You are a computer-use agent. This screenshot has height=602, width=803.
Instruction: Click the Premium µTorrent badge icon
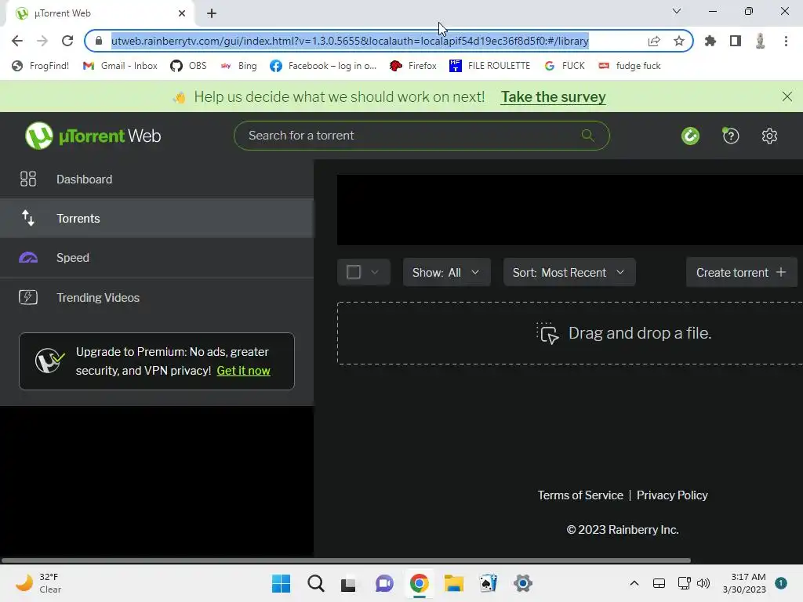[x=49, y=361]
